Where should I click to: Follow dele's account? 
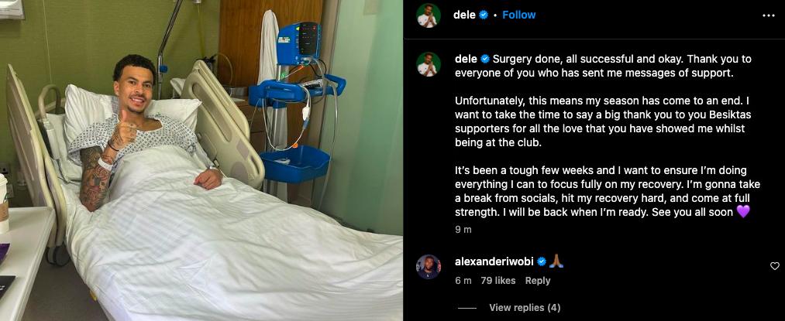pyautogui.click(x=518, y=15)
